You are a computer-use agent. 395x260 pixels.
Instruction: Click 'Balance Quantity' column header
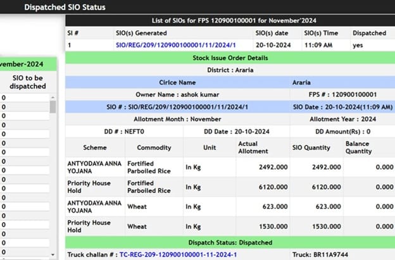[369, 147]
